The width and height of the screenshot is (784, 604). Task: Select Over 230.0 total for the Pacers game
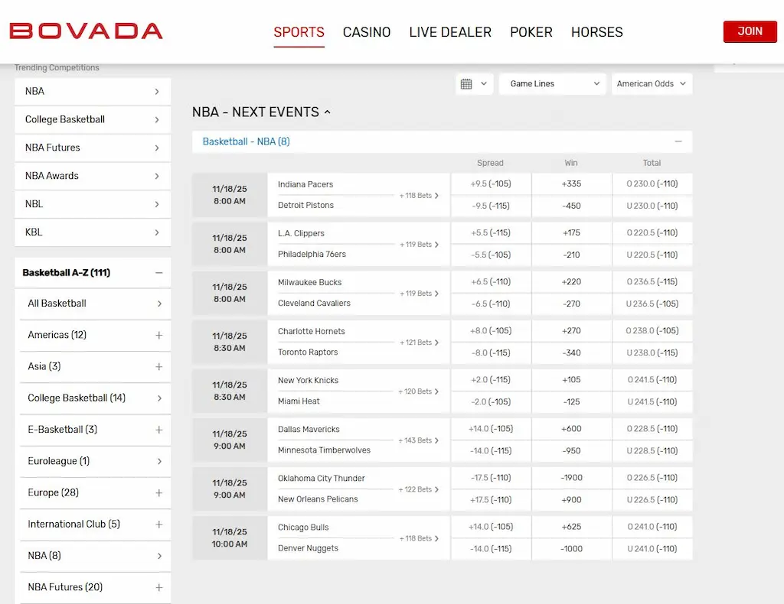coord(652,183)
